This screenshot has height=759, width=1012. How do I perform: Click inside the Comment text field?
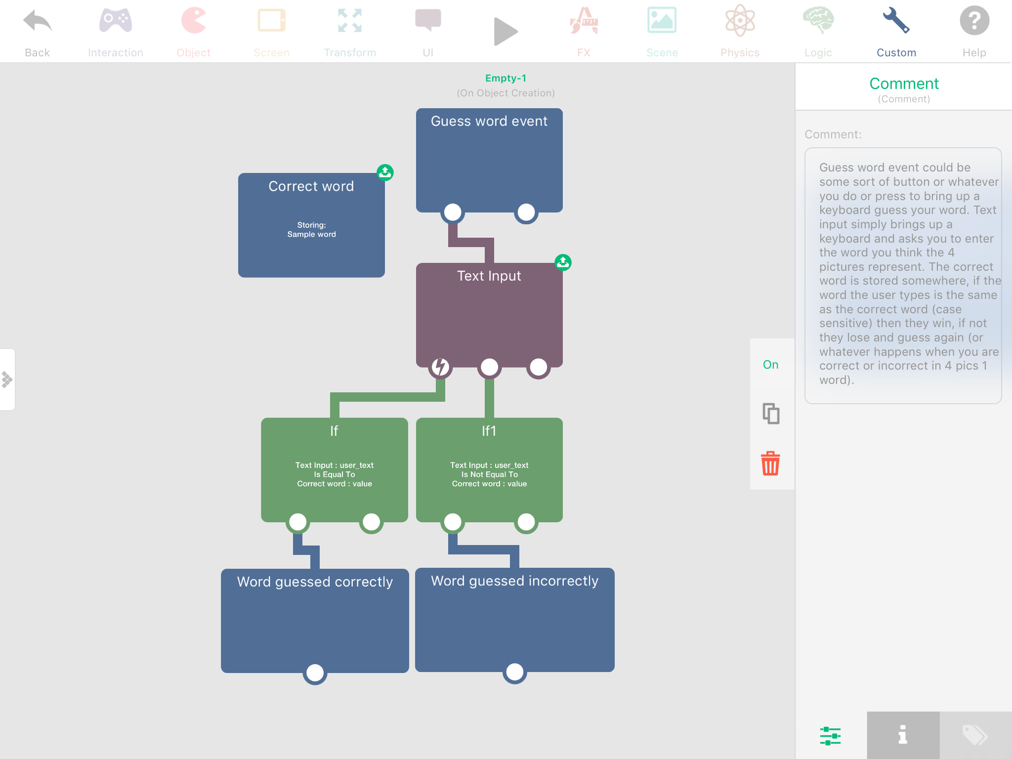903,275
